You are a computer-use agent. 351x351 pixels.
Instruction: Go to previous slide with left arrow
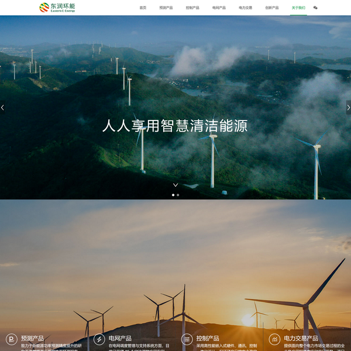(2, 108)
